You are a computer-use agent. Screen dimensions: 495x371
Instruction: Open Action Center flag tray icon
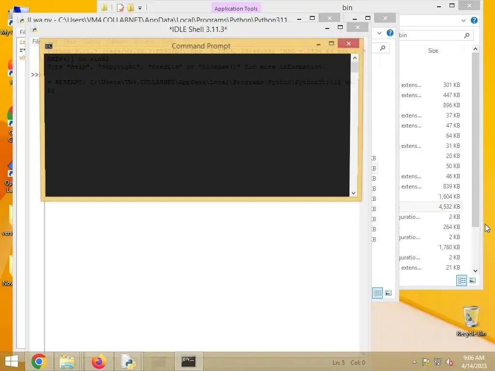click(426, 362)
